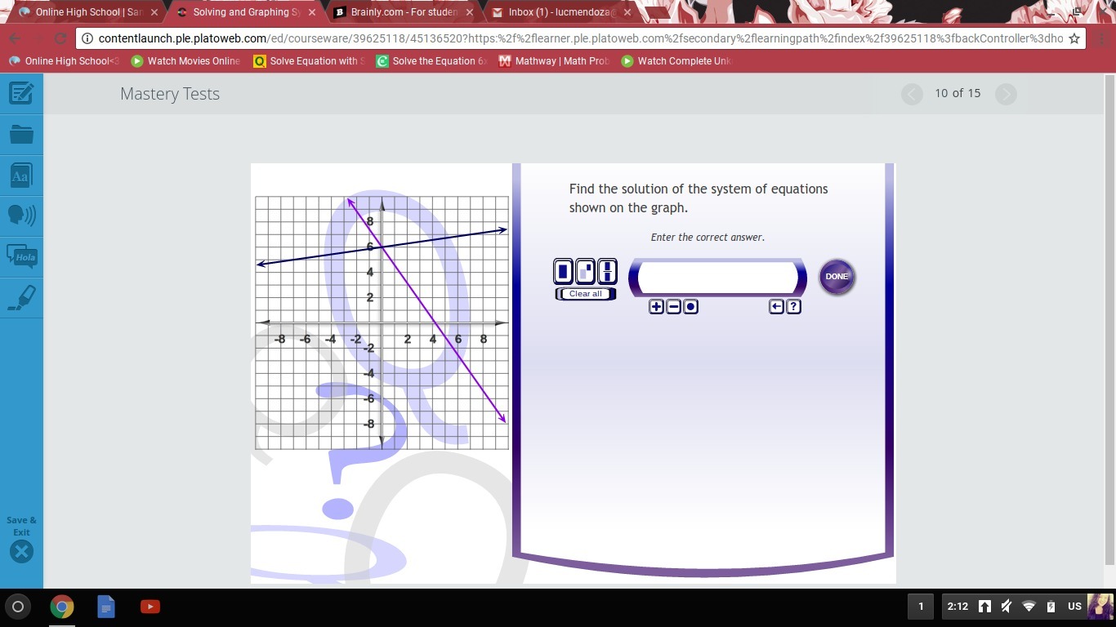
Task: Open the Watch Complete Unk bookmark
Action: coord(676,61)
